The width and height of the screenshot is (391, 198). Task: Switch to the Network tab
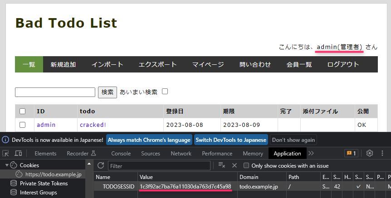pos(181,154)
